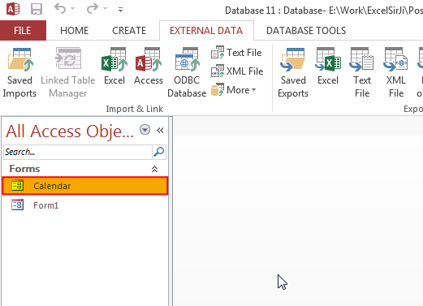This screenshot has width=423, height=306.
Task: Switch to the HOME tab
Action: 74,31
